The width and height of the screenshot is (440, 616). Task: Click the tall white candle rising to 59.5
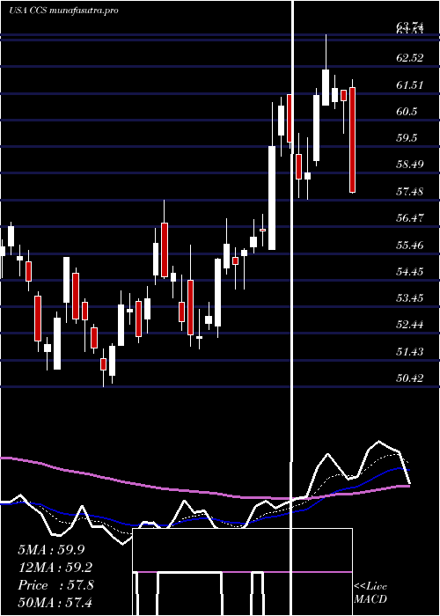click(272, 198)
